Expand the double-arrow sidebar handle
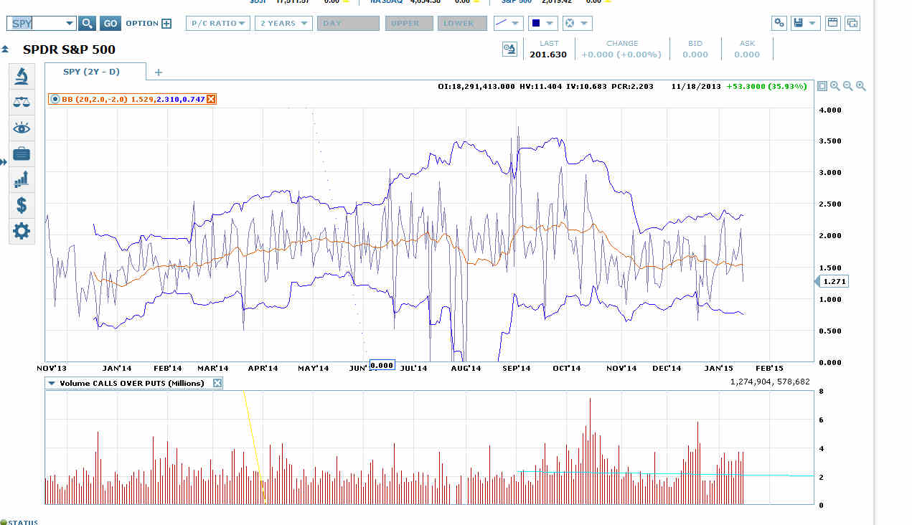The height and width of the screenshot is (525, 912). coord(4,163)
